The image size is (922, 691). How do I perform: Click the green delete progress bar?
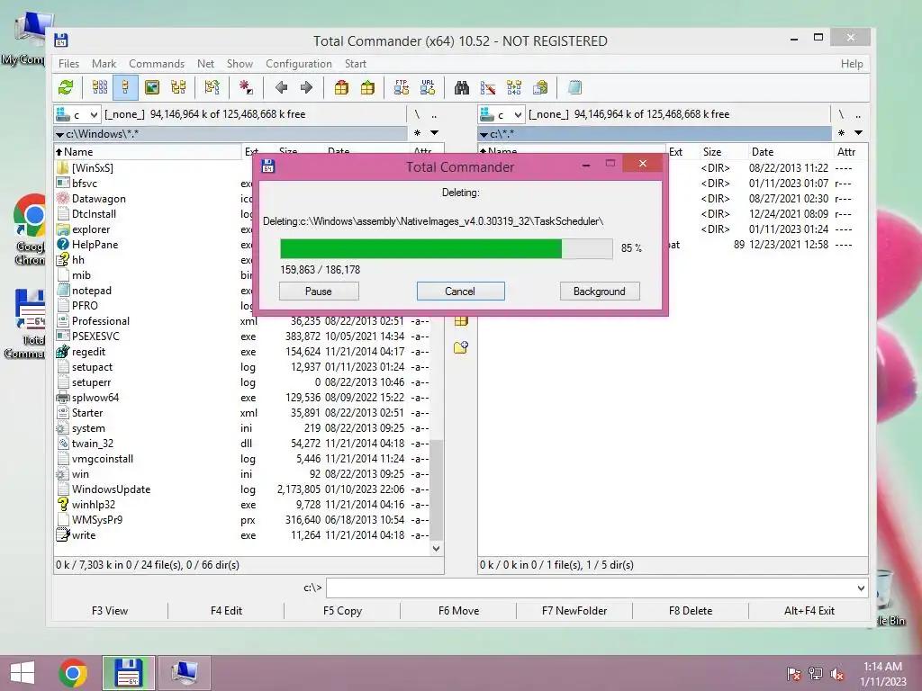[x=446, y=248]
